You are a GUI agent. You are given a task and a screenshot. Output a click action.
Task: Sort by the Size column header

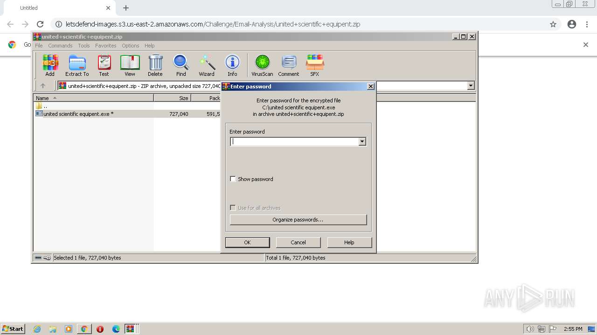click(173, 98)
